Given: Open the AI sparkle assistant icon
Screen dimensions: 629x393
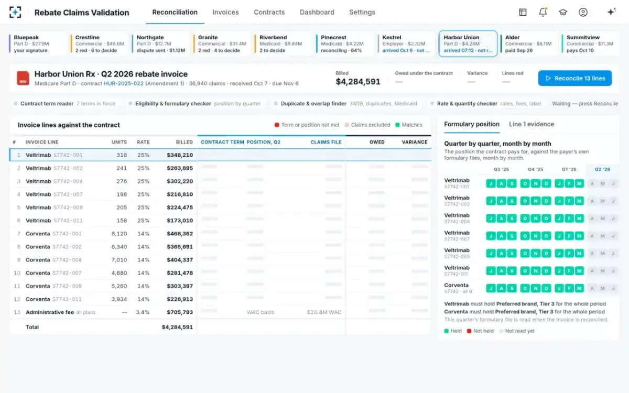Looking at the screenshot, I should 611,12.
